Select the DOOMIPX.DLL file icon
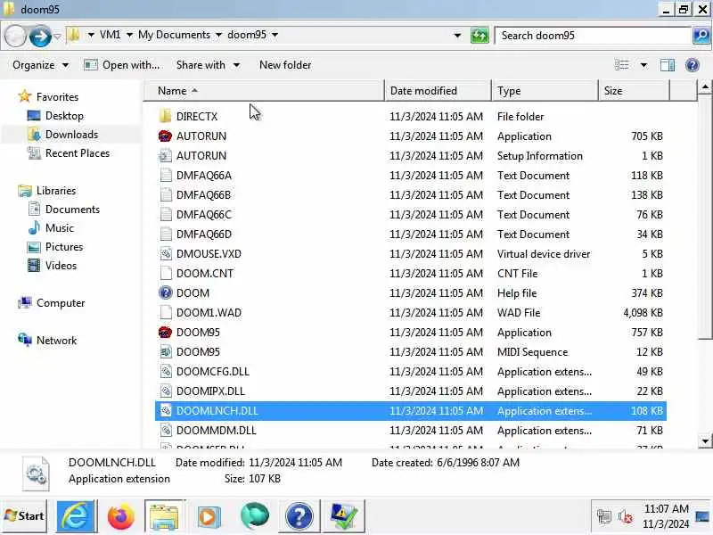The height and width of the screenshot is (535, 713). pos(166,391)
